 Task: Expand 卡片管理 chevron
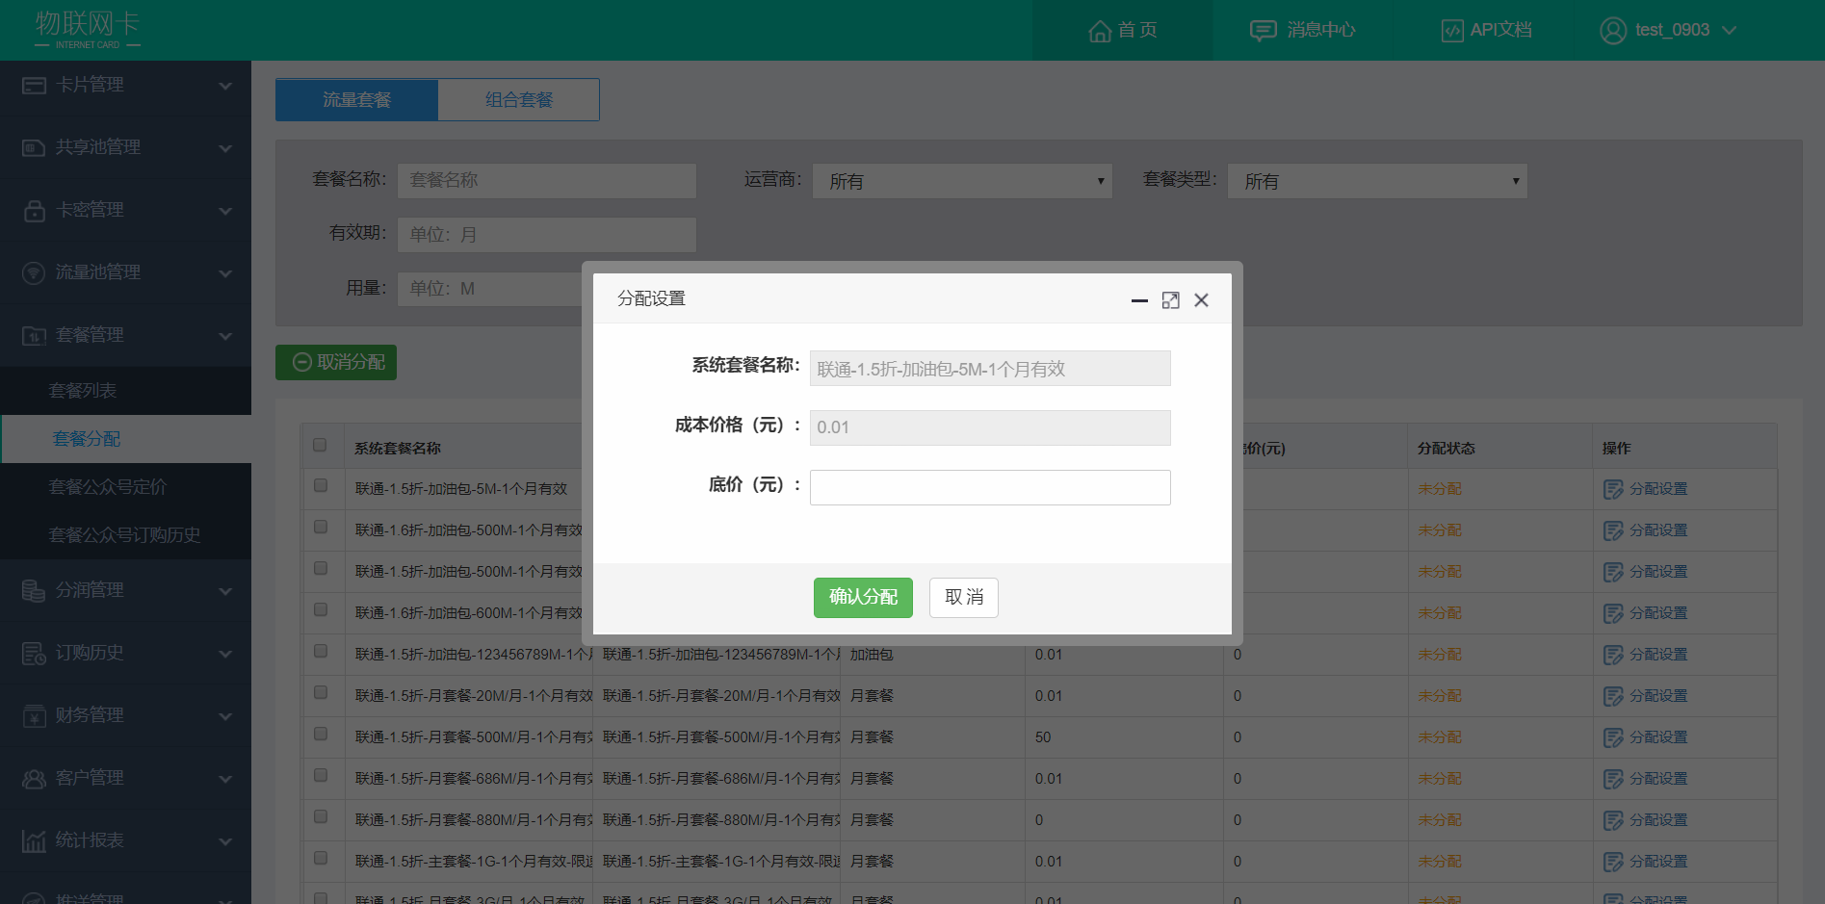225,86
